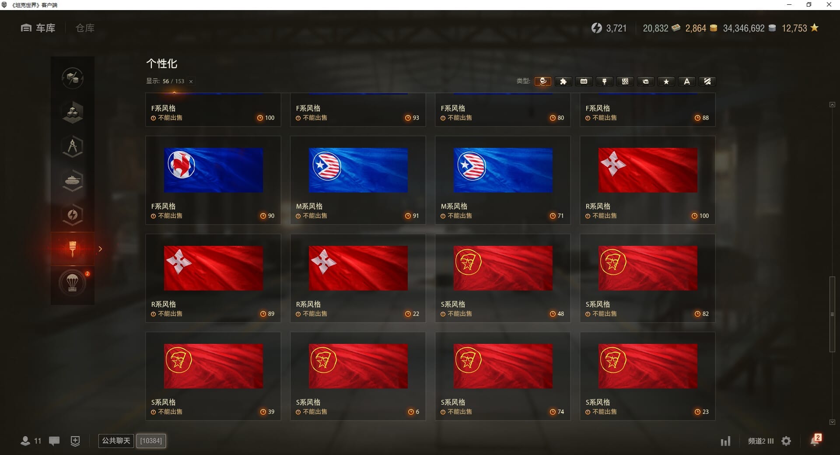Toggle the puzzle piece type filter

(563, 81)
